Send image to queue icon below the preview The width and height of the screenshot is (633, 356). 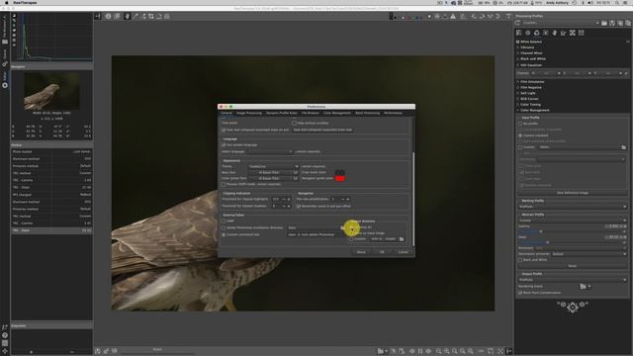106,351
